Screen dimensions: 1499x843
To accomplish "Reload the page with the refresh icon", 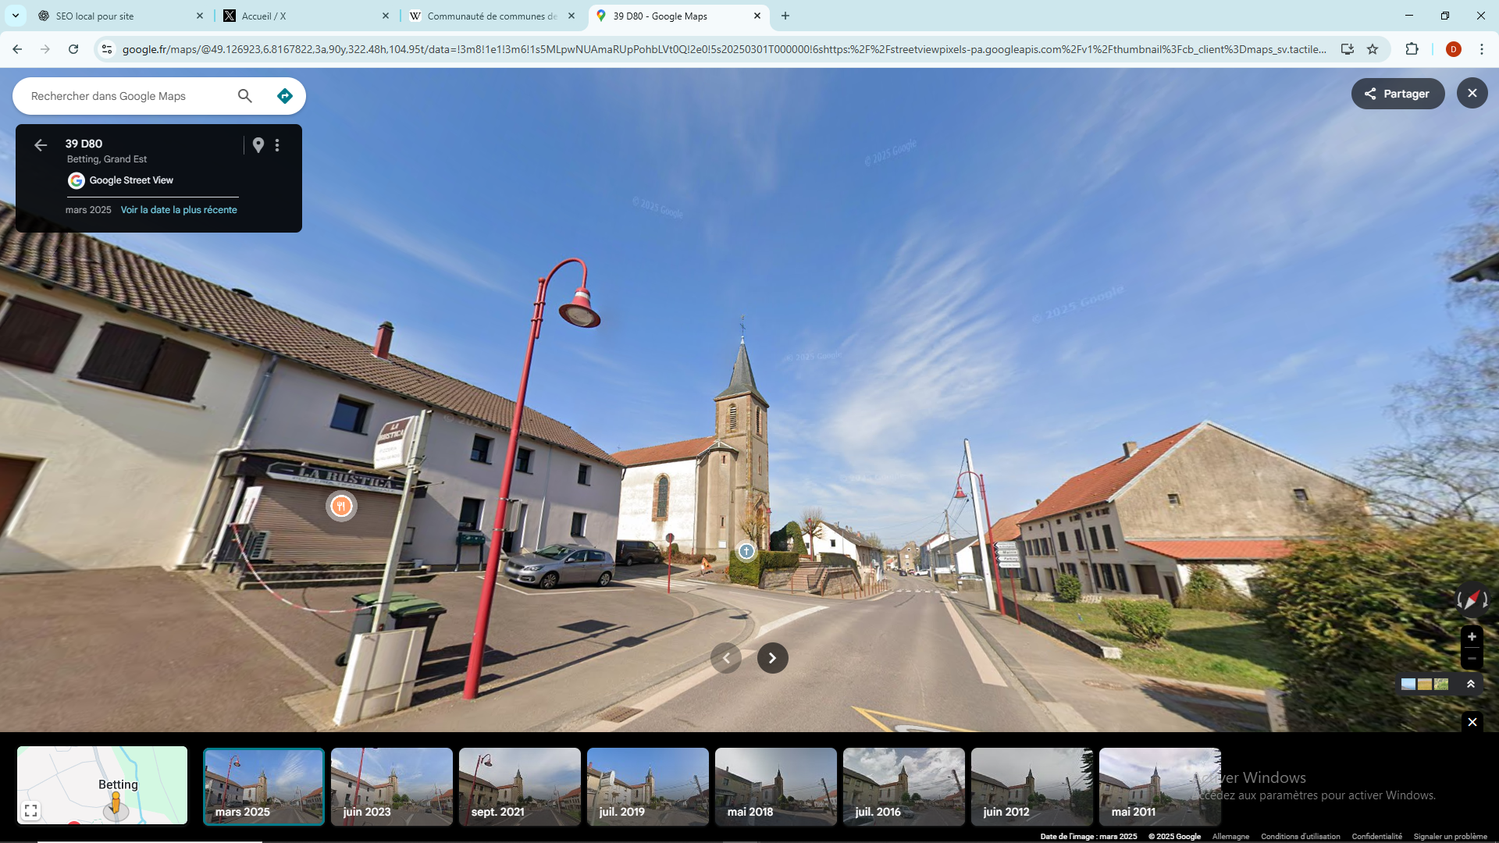I will [73, 49].
